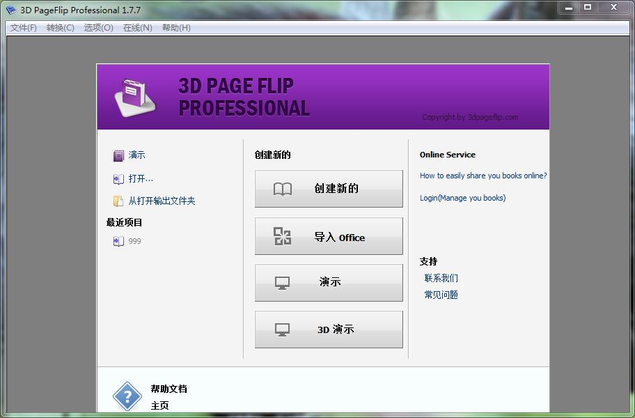Open the 选项(O) menu
Screen dimensions: 635x418
98,28
